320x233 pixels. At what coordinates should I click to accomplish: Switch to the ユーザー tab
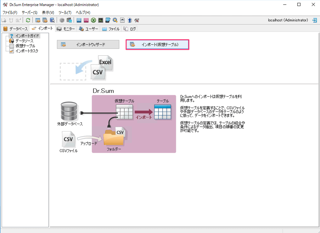[x=88, y=29]
